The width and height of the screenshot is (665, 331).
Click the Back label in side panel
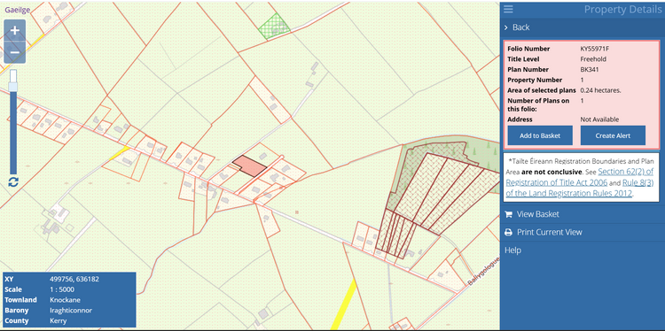[520, 27]
